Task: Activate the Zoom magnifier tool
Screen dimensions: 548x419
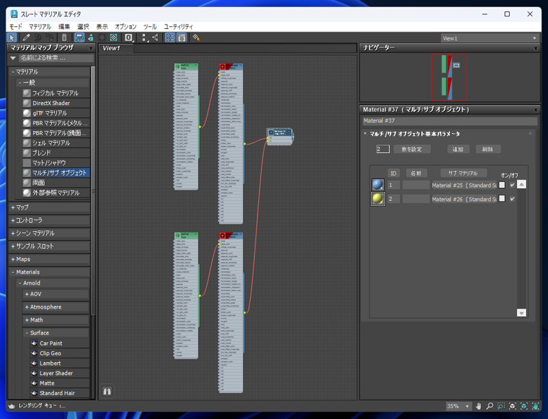Action: click(490, 406)
